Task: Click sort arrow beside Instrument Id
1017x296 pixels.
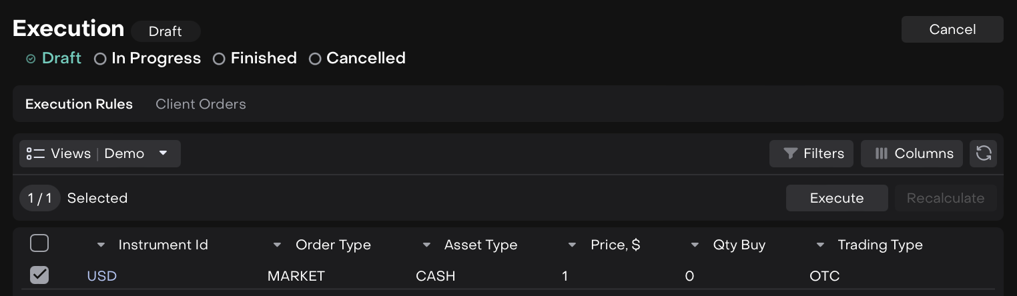Action: coord(101,245)
